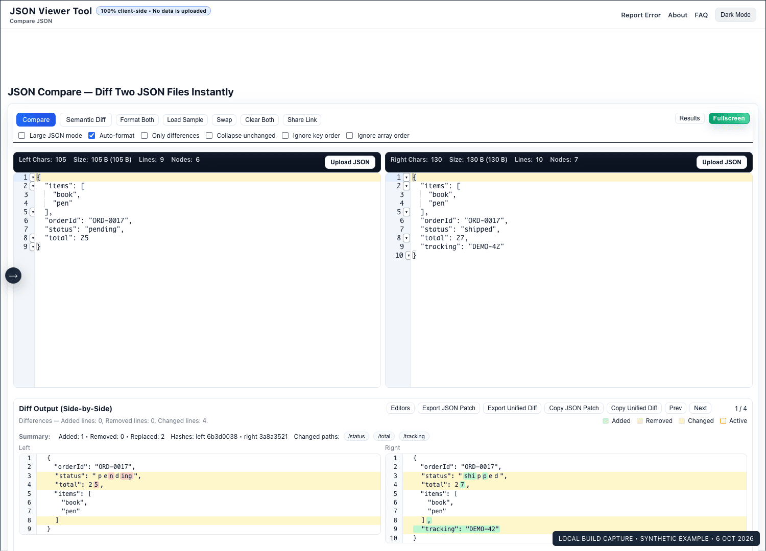Click the round arrow button on the left edge

point(13,275)
